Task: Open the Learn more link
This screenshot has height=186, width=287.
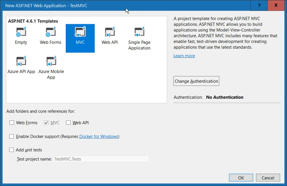Action: tap(184, 56)
